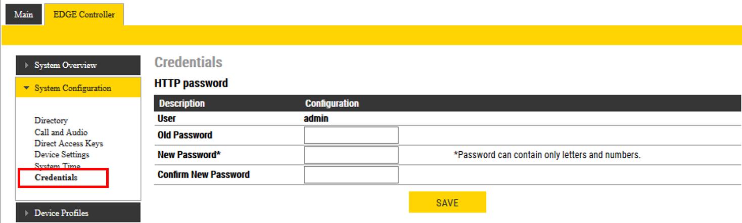Select Credentials in the sidebar
This screenshot has height=223, width=742.
click(x=56, y=177)
